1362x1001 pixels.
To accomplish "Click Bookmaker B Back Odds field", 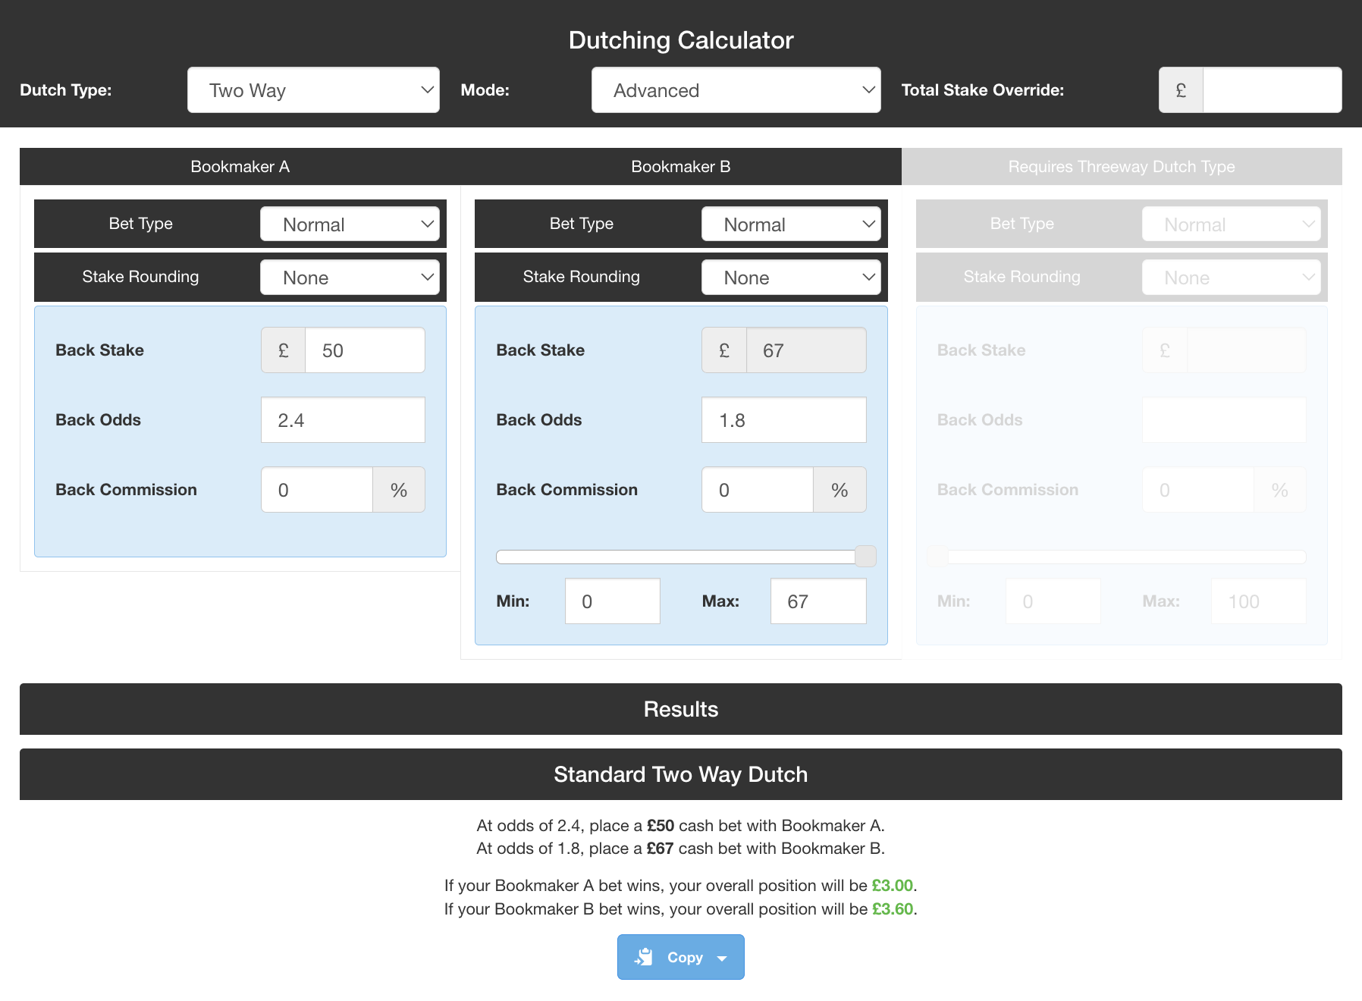I will tap(784, 420).
